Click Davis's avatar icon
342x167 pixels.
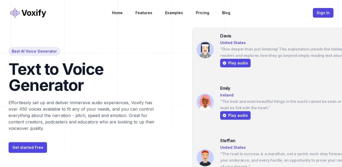point(205,50)
